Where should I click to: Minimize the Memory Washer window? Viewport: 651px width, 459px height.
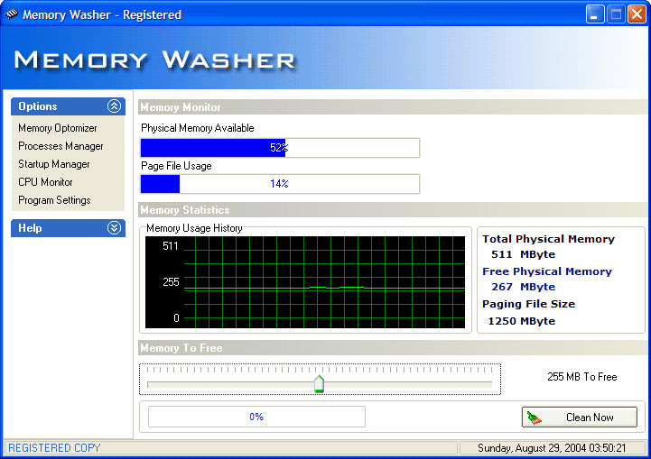pyautogui.click(x=595, y=14)
